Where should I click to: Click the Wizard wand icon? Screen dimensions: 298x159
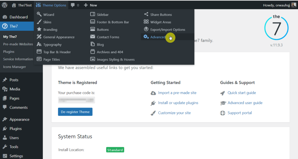39,14
